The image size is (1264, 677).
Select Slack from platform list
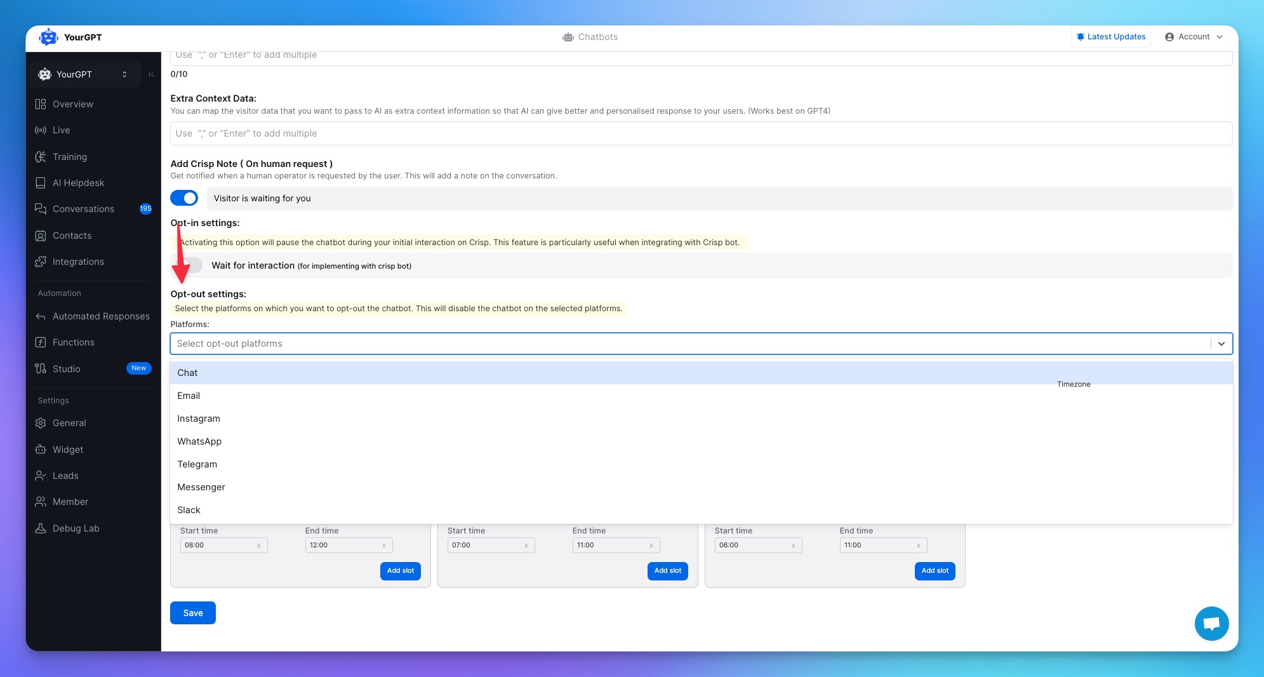coord(702,510)
